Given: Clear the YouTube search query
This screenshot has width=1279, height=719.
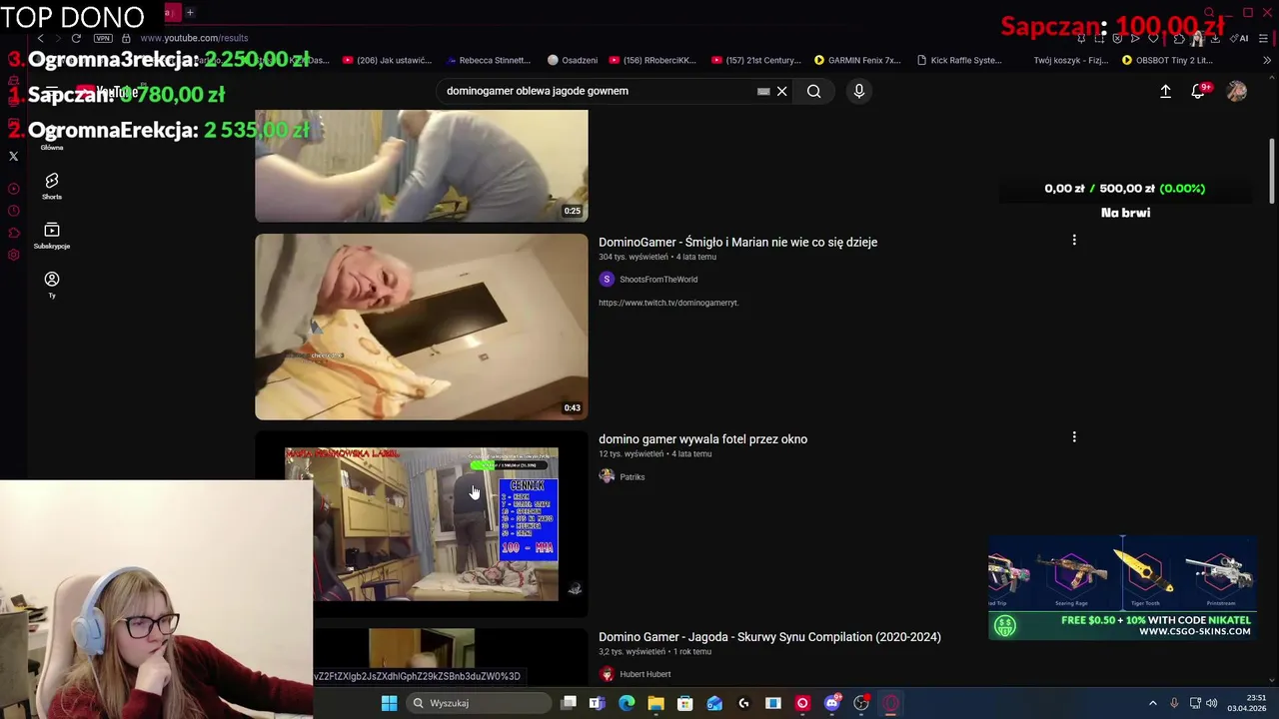Looking at the screenshot, I should pos(782,91).
